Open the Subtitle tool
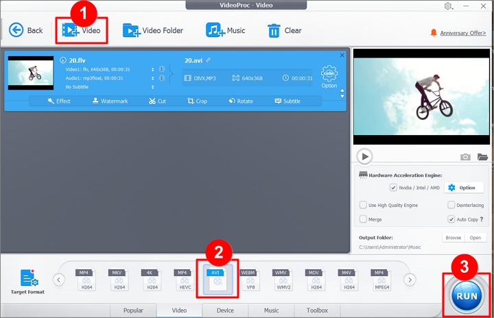The width and height of the screenshot is (494, 318). coord(287,101)
